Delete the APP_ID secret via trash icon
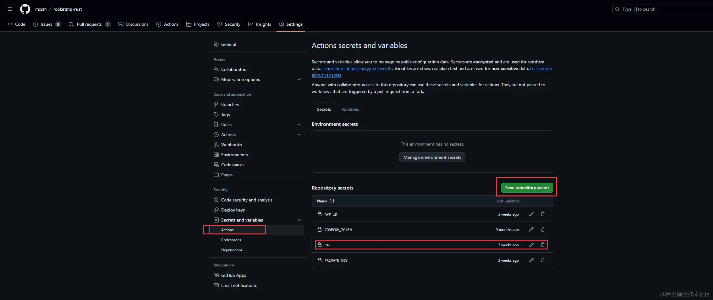 (x=542, y=214)
